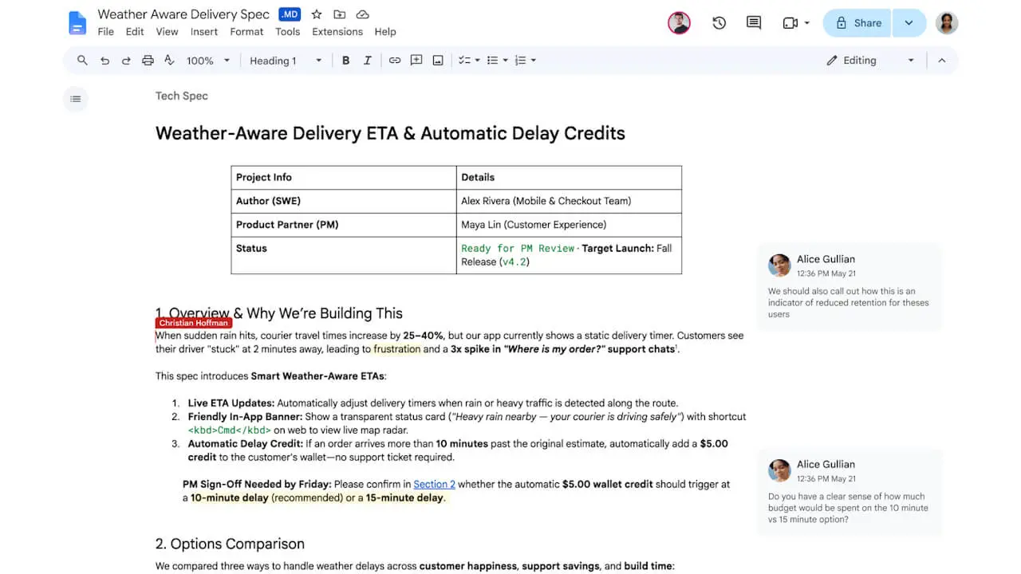Open the Share options dropdown arrow

coord(909,23)
